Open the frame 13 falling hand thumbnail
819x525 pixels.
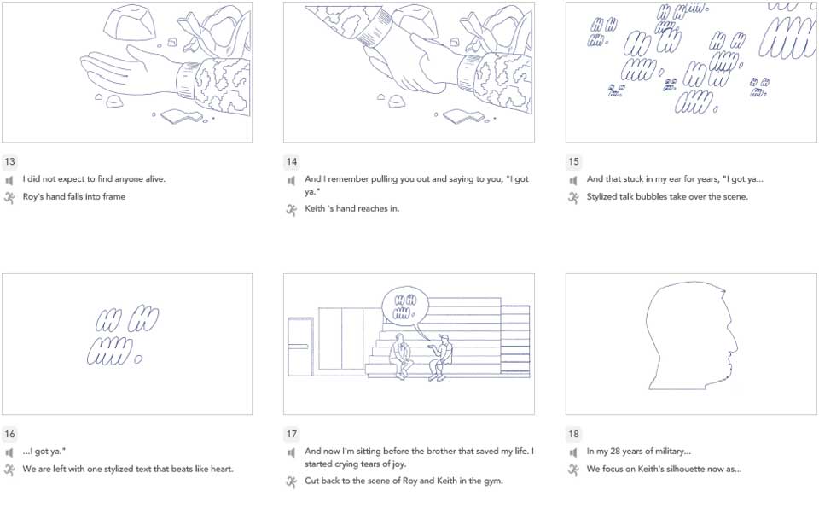pyautogui.click(x=127, y=73)
